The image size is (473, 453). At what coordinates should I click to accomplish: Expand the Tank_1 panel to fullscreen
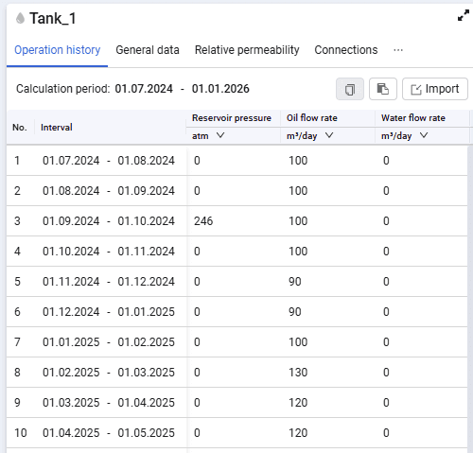[x=464, y=15]
